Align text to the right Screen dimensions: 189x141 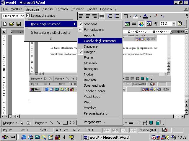[x=94, y=16]
